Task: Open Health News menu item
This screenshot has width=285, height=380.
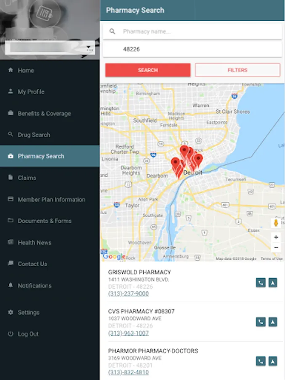Action: click(x=50, y=242)
